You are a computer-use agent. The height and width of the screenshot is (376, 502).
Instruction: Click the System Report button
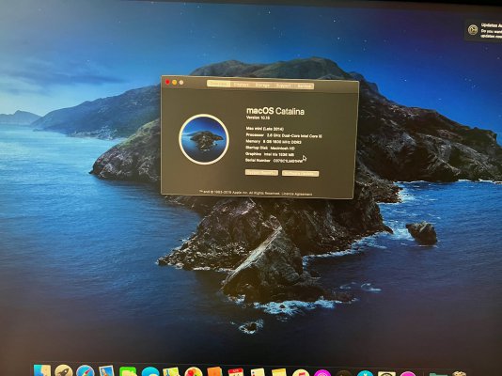(x=261, y=172)
